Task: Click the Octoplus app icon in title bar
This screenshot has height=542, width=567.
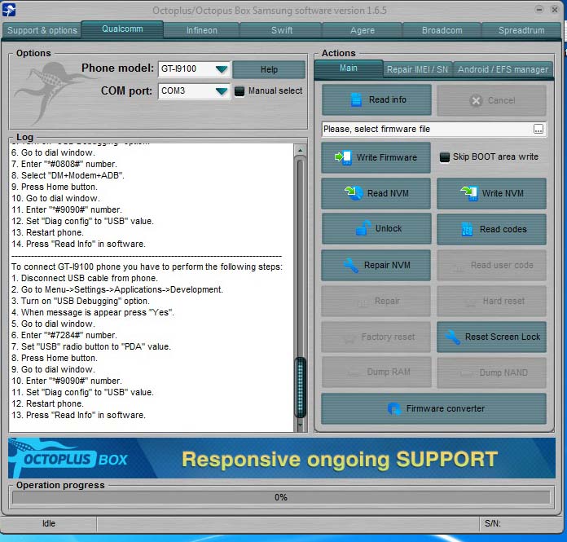Action: pyautogui.click(x=9, y=10)
